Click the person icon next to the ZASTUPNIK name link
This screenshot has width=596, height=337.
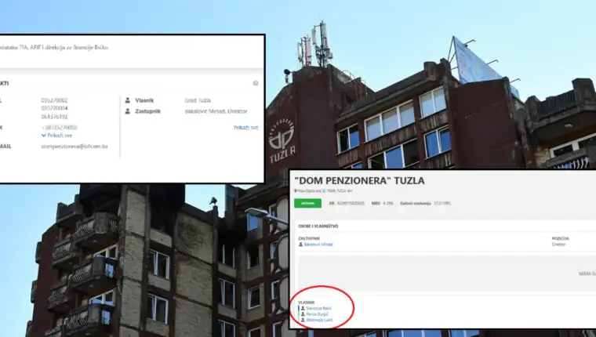point(300,245)
